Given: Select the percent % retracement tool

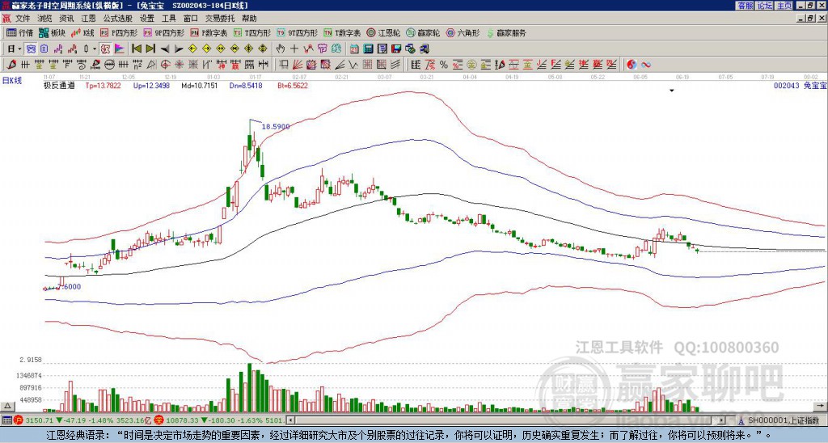Looking at the screenshot, I should click(x=444, y=65).
